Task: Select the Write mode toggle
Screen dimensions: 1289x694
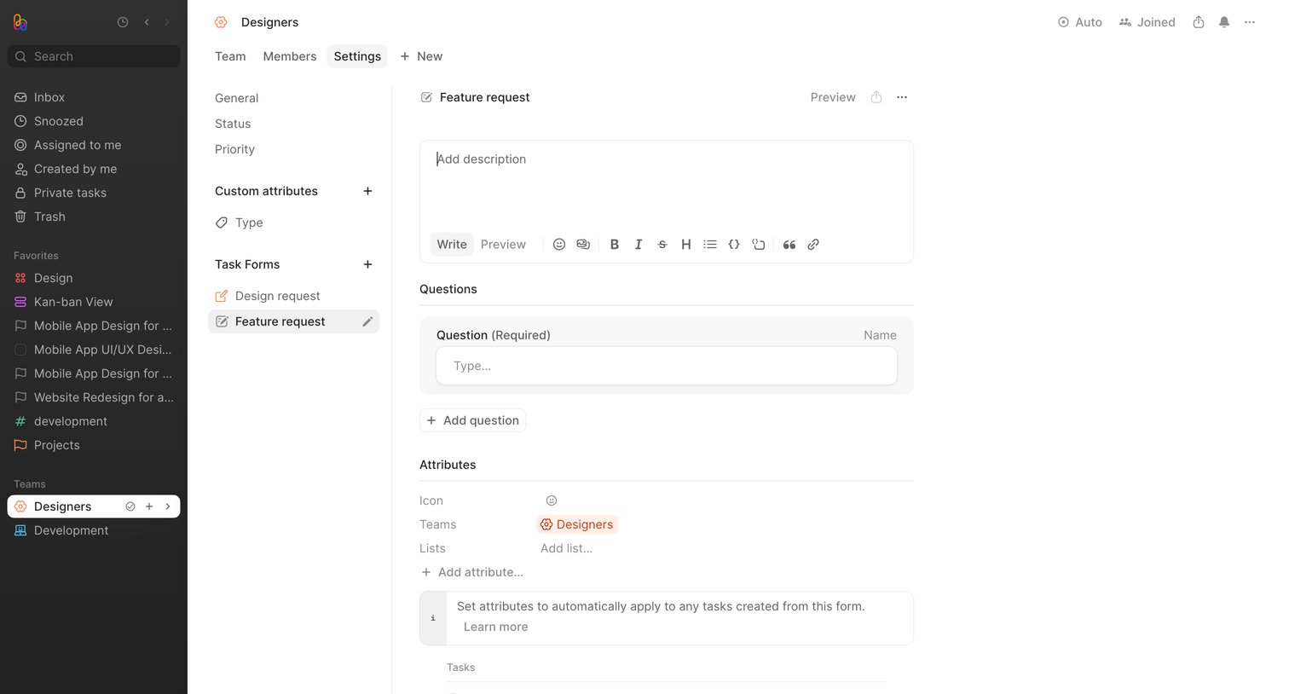Action: click(452, 245)
